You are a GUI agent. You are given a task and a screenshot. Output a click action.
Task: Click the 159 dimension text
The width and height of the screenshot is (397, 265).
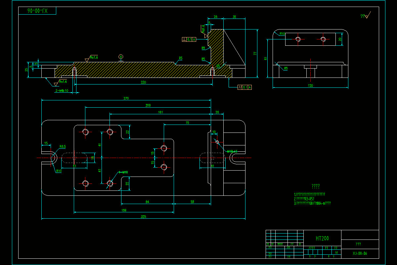click(124, 210)
